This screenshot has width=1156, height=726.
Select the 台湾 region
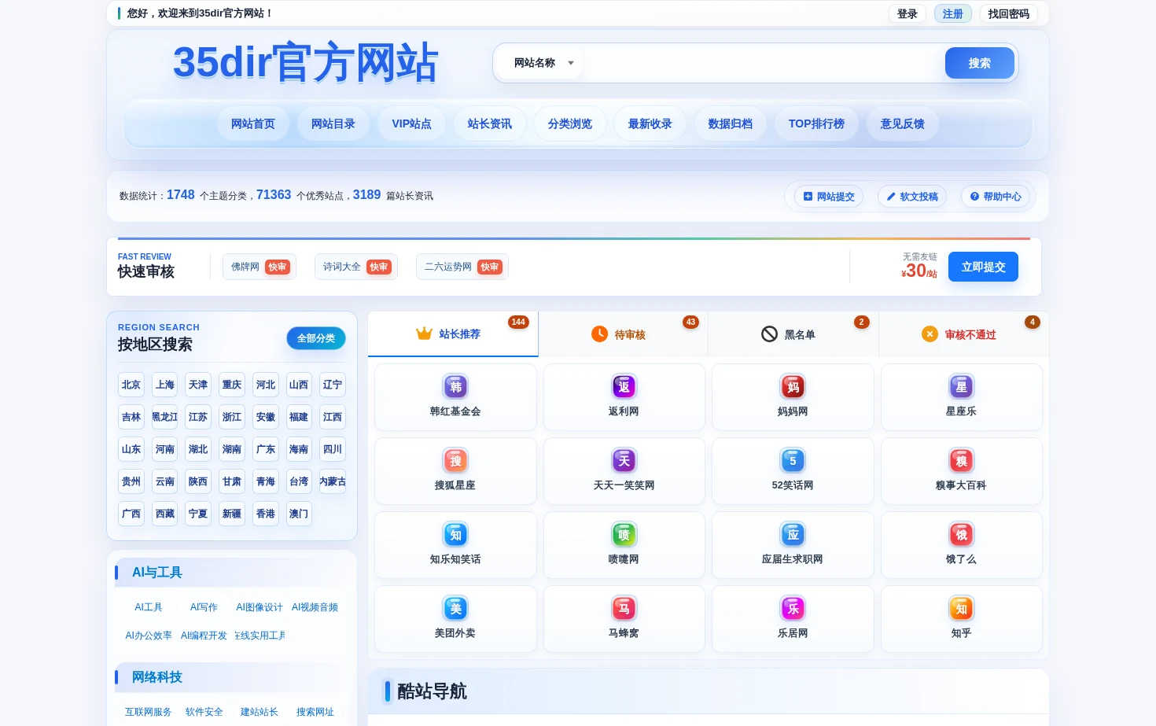point(299,481)
